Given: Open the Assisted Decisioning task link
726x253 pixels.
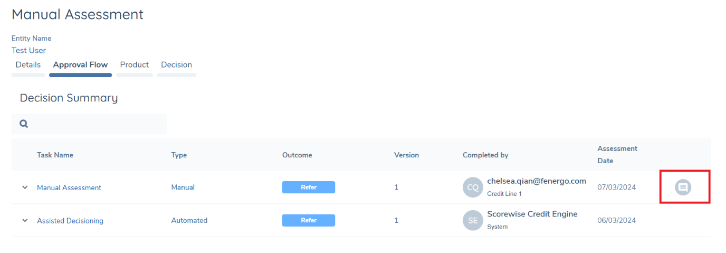Looking at the screenshot, I should pos(70,221).
